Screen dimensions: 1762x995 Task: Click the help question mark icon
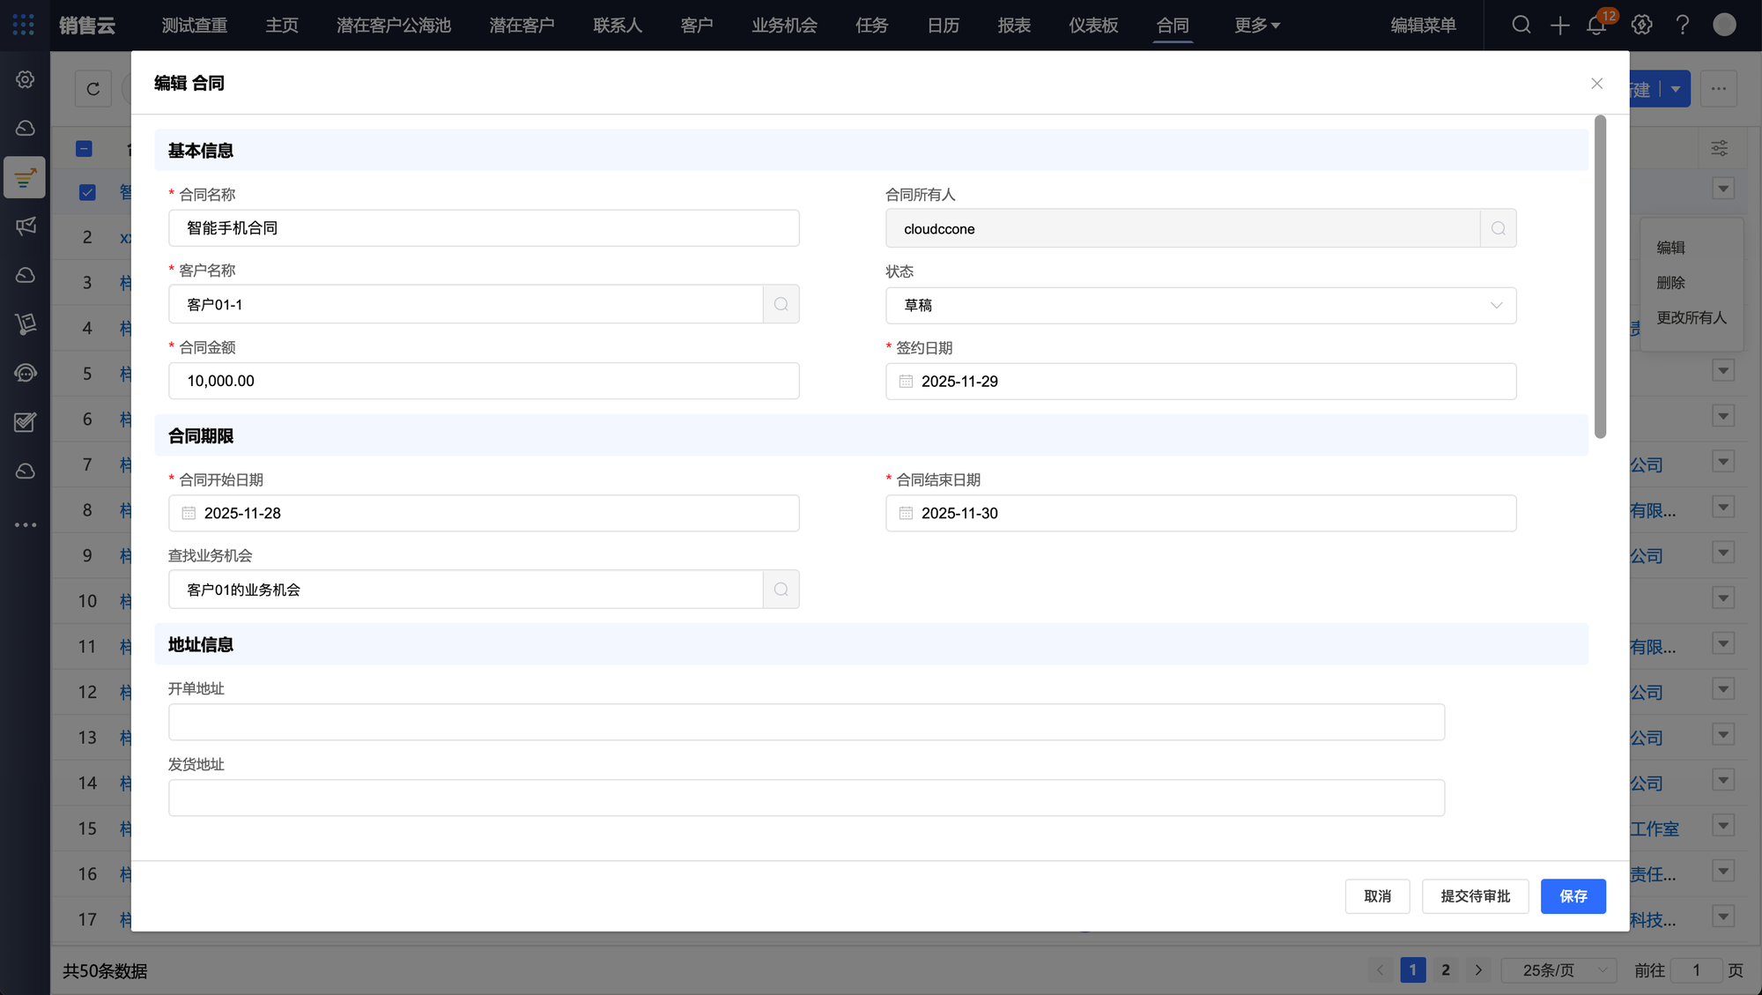click(1682, 26)
